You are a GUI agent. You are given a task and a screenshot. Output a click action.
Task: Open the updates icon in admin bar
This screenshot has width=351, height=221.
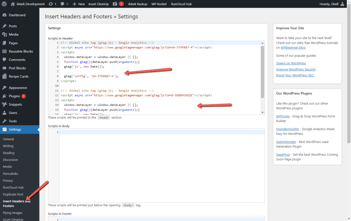51,4
